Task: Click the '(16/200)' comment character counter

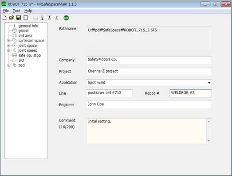Action: pyautogui.click(x=67, y=127)
